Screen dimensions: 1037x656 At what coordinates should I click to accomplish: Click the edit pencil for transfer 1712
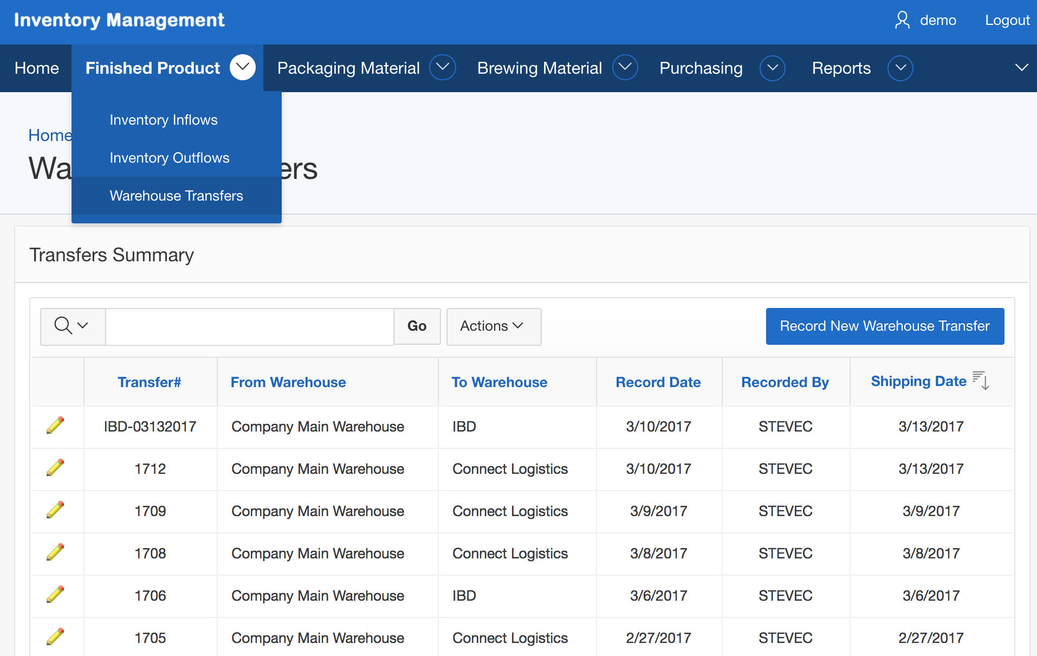pyautogui.click(x=55, y=468)
